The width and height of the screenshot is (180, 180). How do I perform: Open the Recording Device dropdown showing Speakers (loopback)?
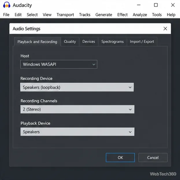tap(77, 87)
